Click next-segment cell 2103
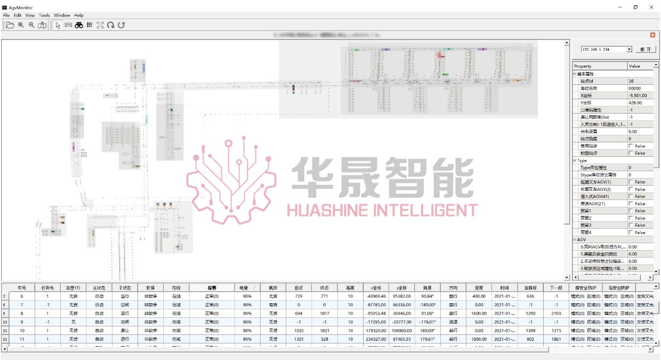Viewport: 661px width, 360px height. [556, 314]
